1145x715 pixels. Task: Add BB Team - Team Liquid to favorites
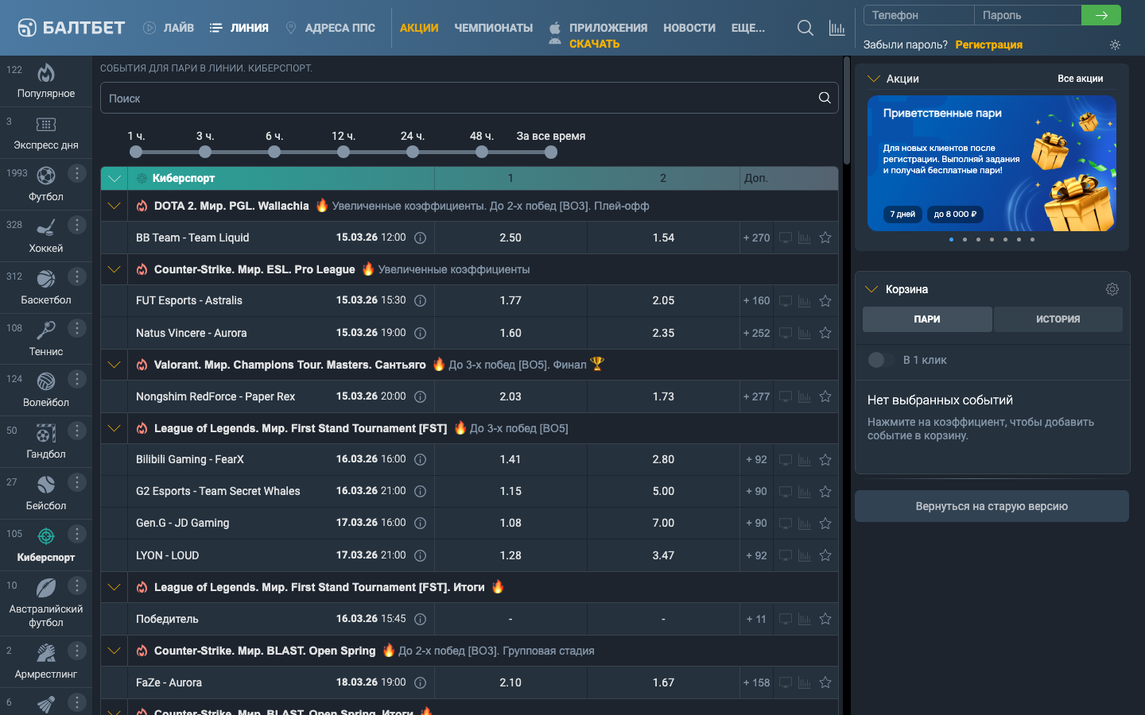(x=825, y=238)
